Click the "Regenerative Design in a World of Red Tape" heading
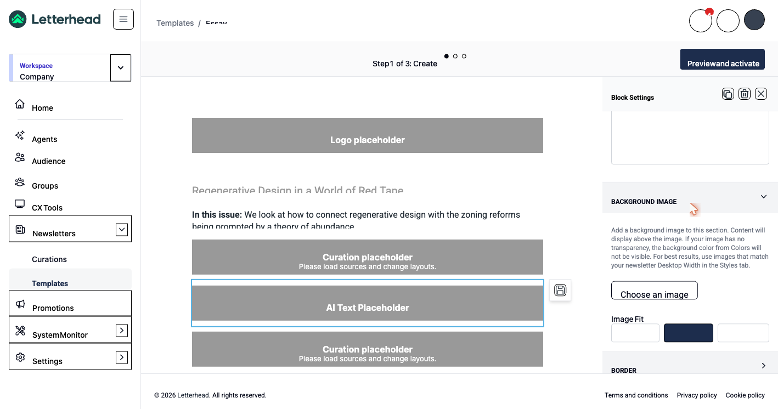 [x=298, y=190]
